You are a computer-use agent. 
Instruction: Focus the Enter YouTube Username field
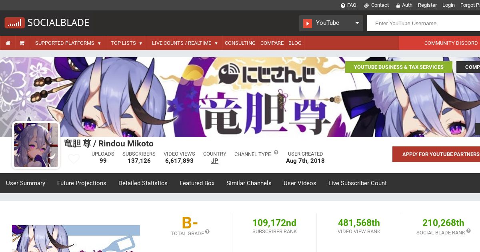pos(424,23)
